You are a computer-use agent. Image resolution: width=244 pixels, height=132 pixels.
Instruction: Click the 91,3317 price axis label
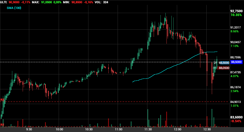236,27
